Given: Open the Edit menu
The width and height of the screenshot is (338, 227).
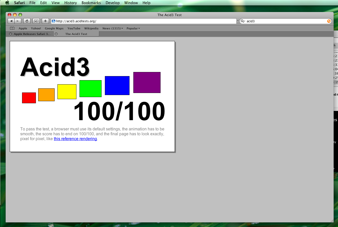Looking at the screenshot, I should [x=43, y=3].
